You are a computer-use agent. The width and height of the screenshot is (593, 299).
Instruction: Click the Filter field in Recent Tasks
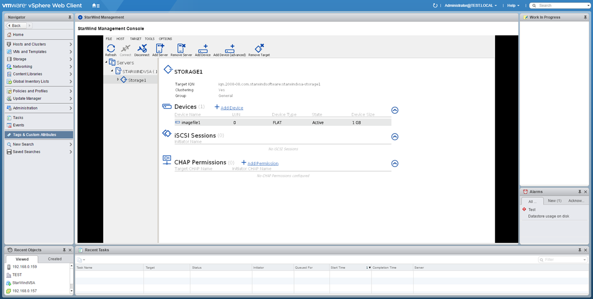[x=563, y=259]
